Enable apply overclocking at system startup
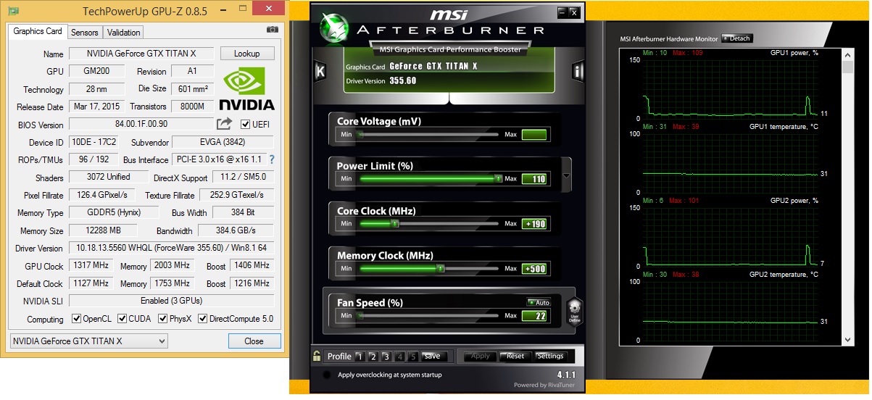872x400 pixels. pos(327,375)
